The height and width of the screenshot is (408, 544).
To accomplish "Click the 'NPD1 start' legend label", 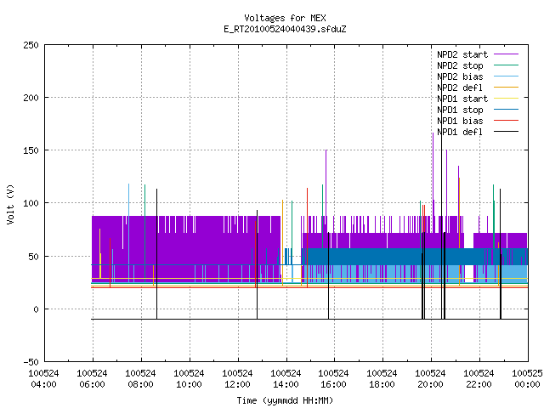I will pyautogui.click(x=462, y=99).
